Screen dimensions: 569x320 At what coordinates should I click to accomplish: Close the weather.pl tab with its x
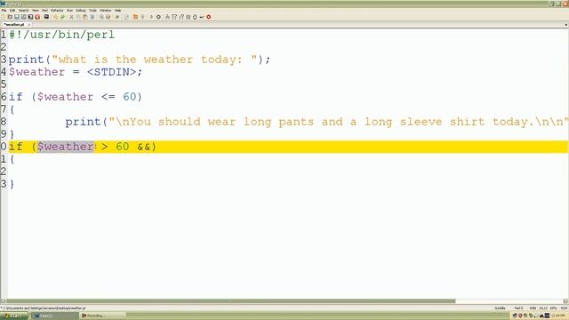29,25
